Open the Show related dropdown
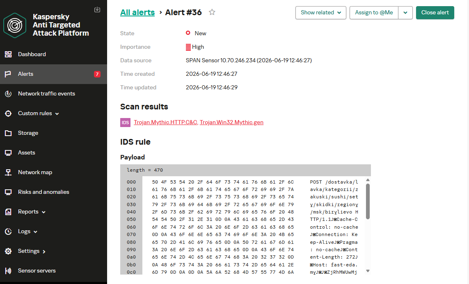Viewport: 469px width, 284px height. coord(320,13)
